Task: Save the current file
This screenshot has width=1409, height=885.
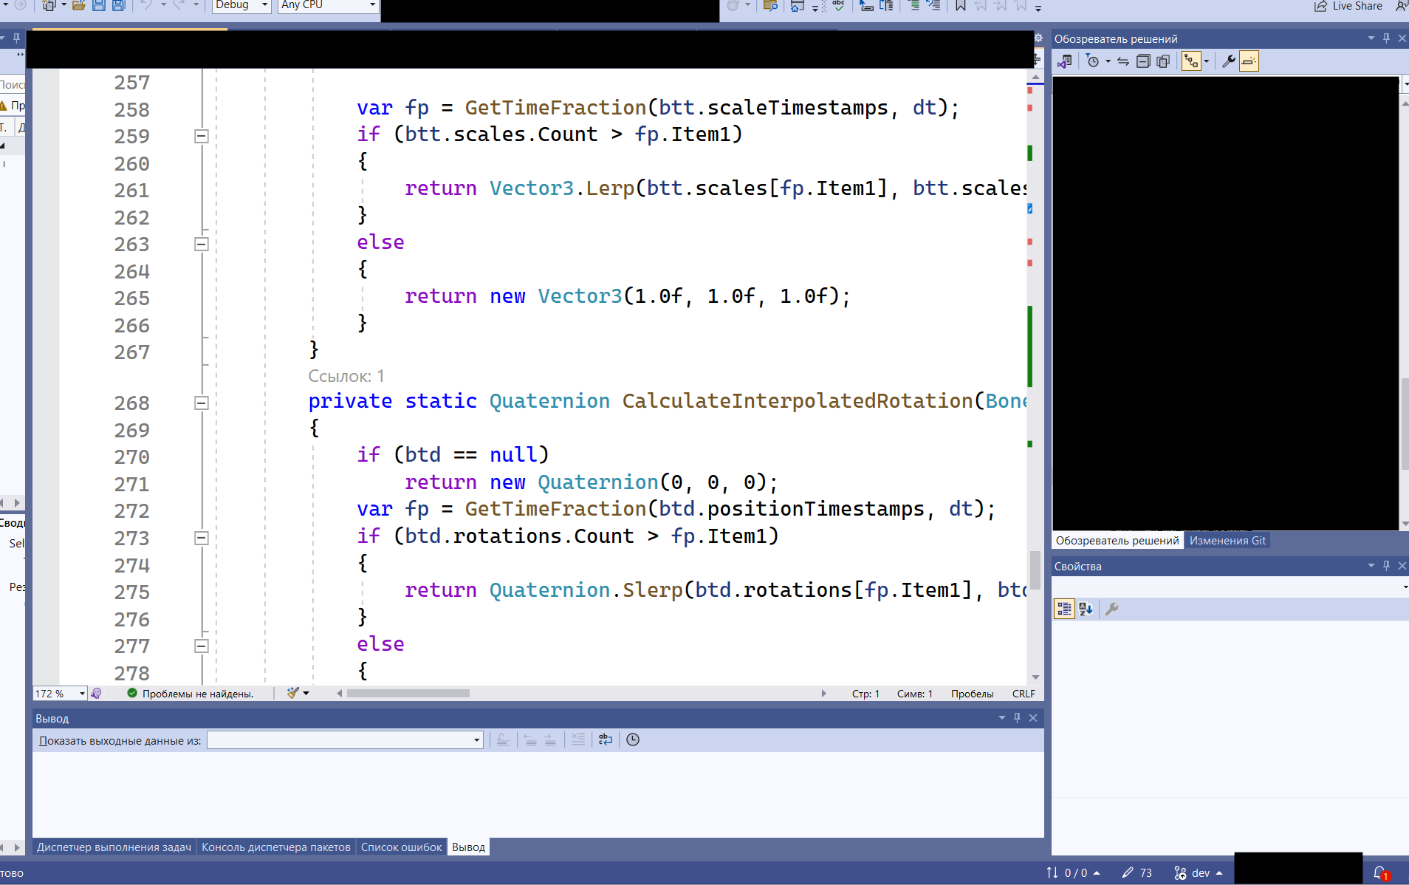Action: click(x=98, y=5)
